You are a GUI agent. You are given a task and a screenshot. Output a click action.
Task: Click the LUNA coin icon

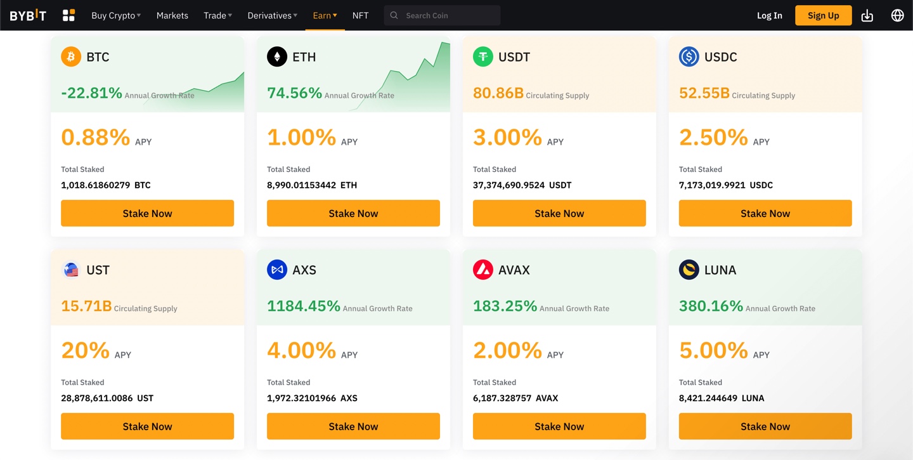[x=689, y=270]
